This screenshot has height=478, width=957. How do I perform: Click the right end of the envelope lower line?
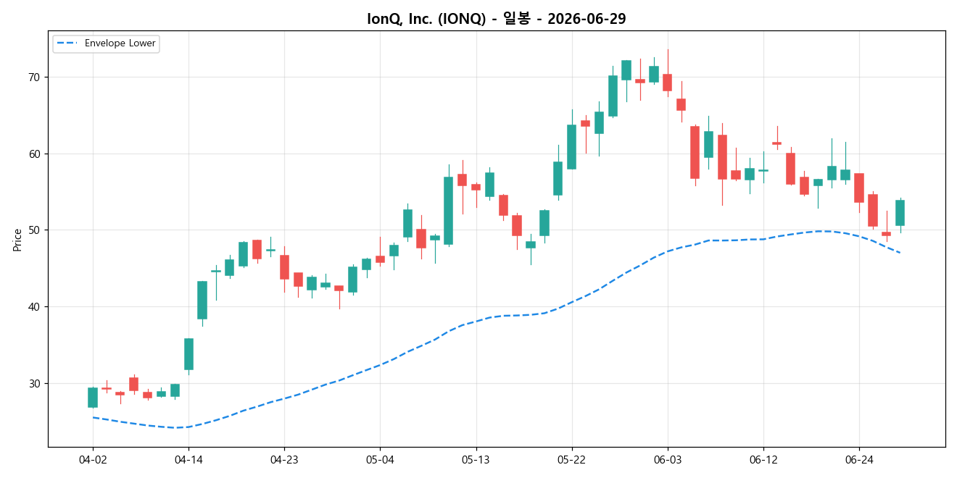900,253
